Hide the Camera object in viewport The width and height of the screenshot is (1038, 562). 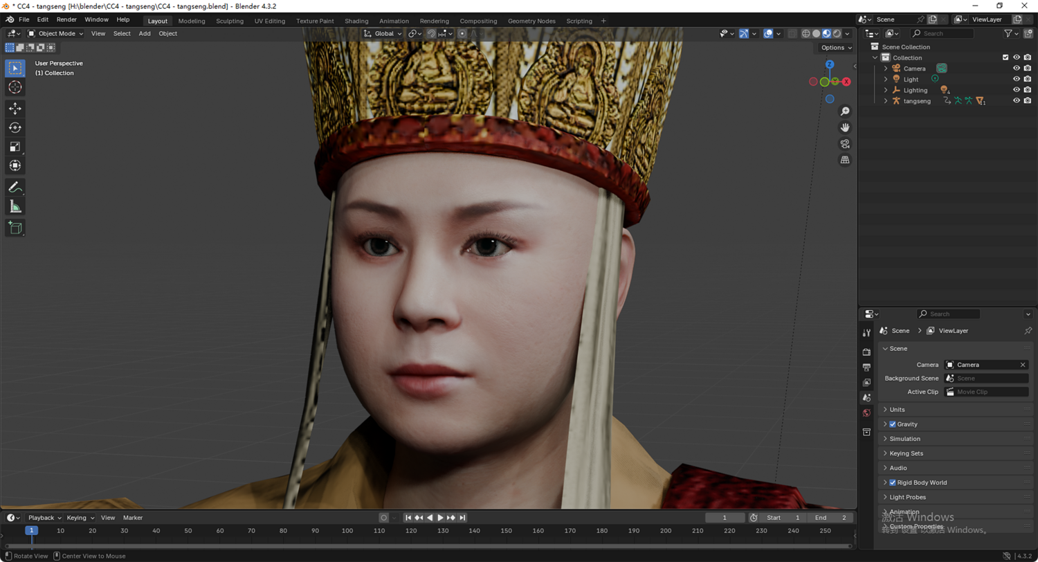(x=1017, y=69)
